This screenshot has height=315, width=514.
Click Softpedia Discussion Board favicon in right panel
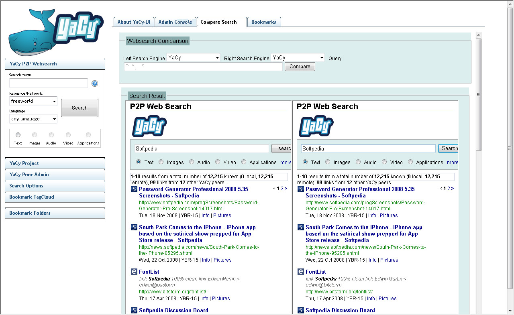tap(301, 310)
